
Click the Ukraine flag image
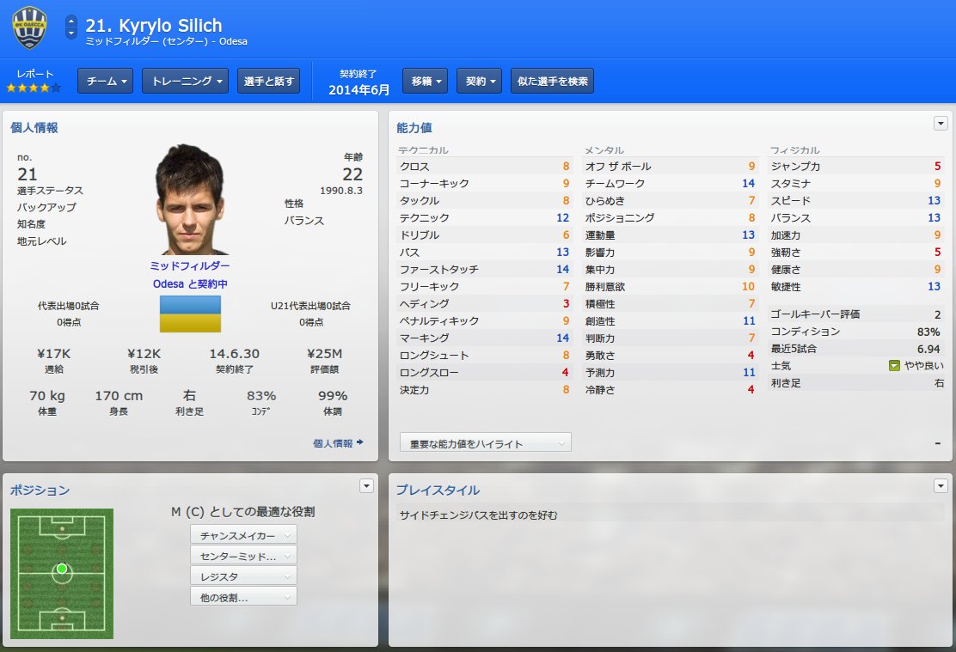190,314
